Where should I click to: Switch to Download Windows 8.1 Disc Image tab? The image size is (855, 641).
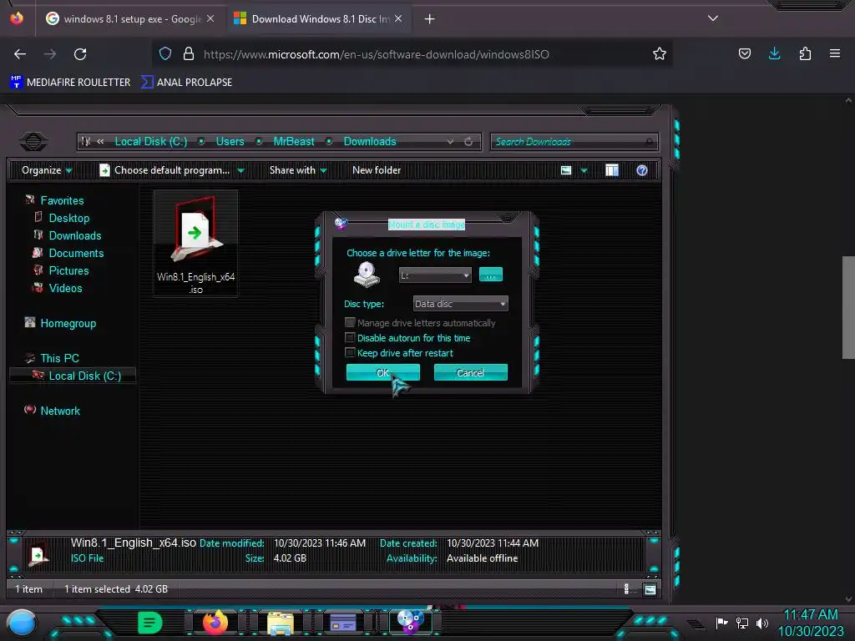coord(320,19)
